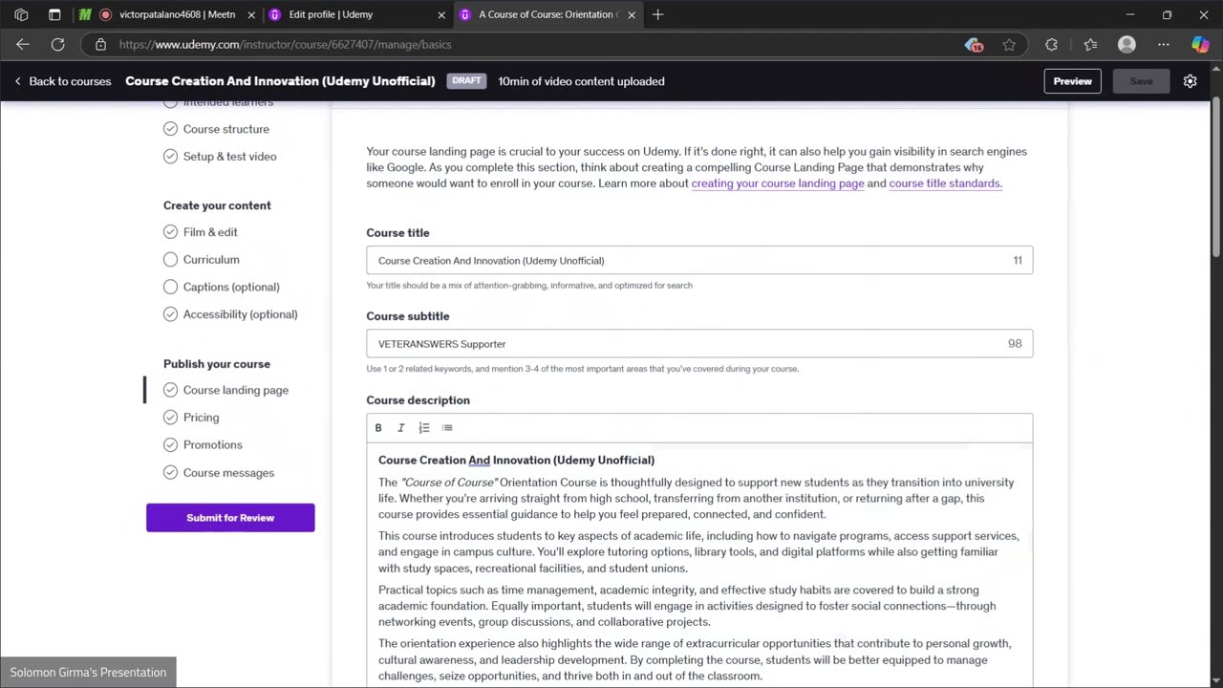1223x688 pixels.
Task: Toggle the Course structure checkmark circle
Action: (x=170, y=129)
